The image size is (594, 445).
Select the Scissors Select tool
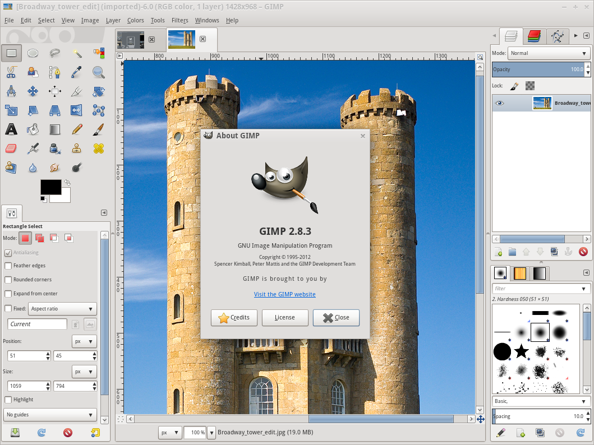(x=11, y=72)
